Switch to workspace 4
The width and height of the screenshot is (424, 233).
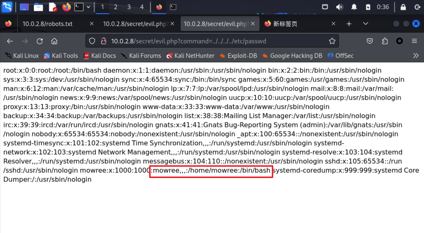tap(142, 7)
